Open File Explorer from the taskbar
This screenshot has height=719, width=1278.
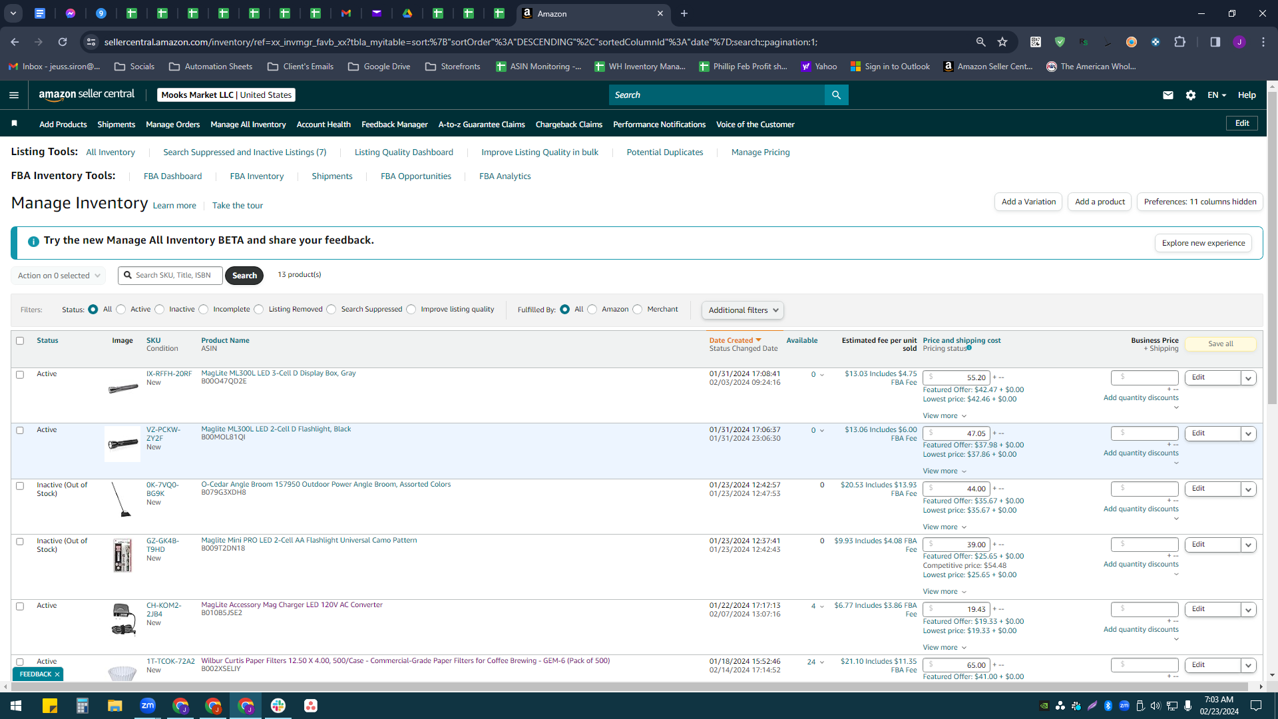click(x=115, y=706)
